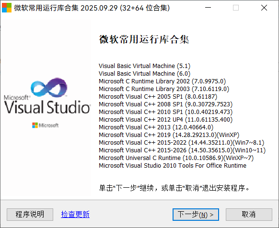Screen dimensions: 279x228
Task: Click Microsoft Visual C++ 2008 SP1 line
Action: click(166, 104)
